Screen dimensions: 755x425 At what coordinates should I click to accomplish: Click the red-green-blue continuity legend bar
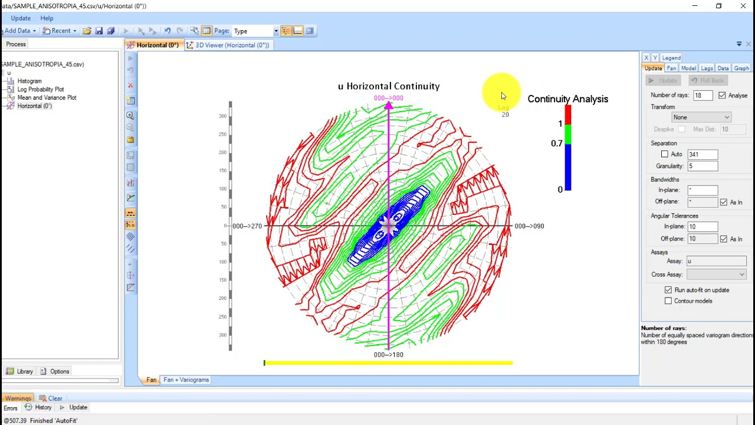coord(568,149)
